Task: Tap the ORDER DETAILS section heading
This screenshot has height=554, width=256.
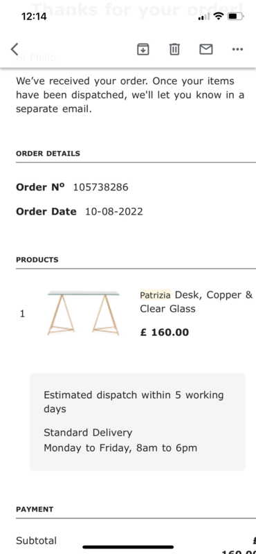Action: 48,153
